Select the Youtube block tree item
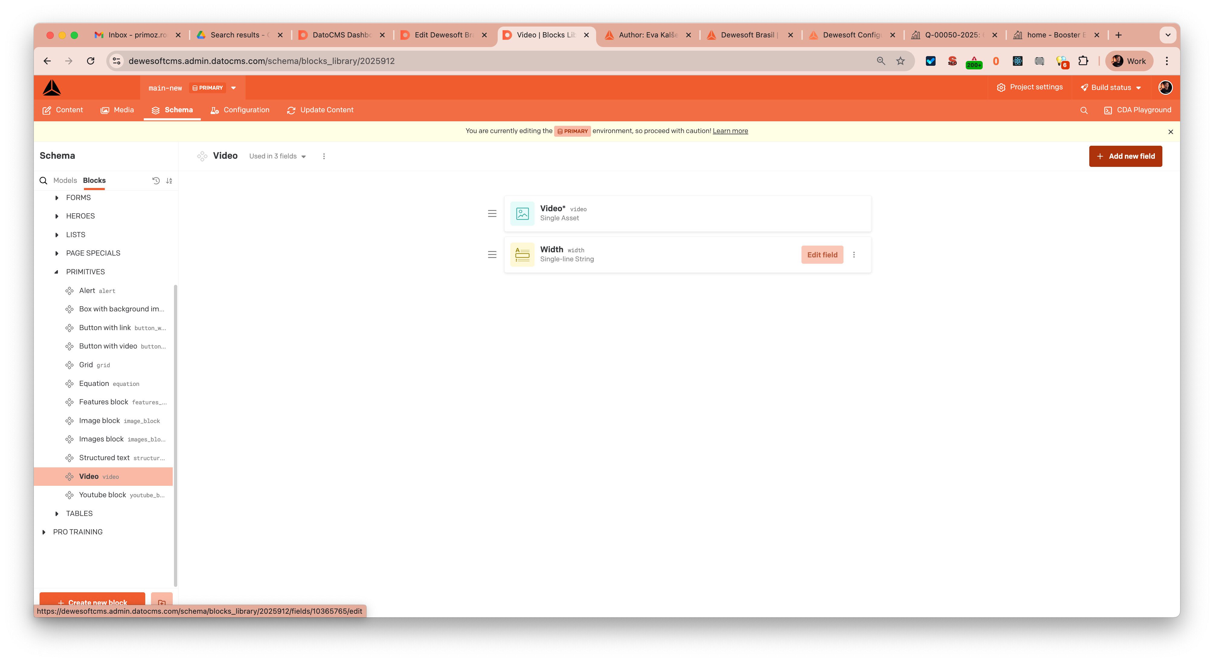Viewport: 1214px width, 662px height. (x=102, y=495)
